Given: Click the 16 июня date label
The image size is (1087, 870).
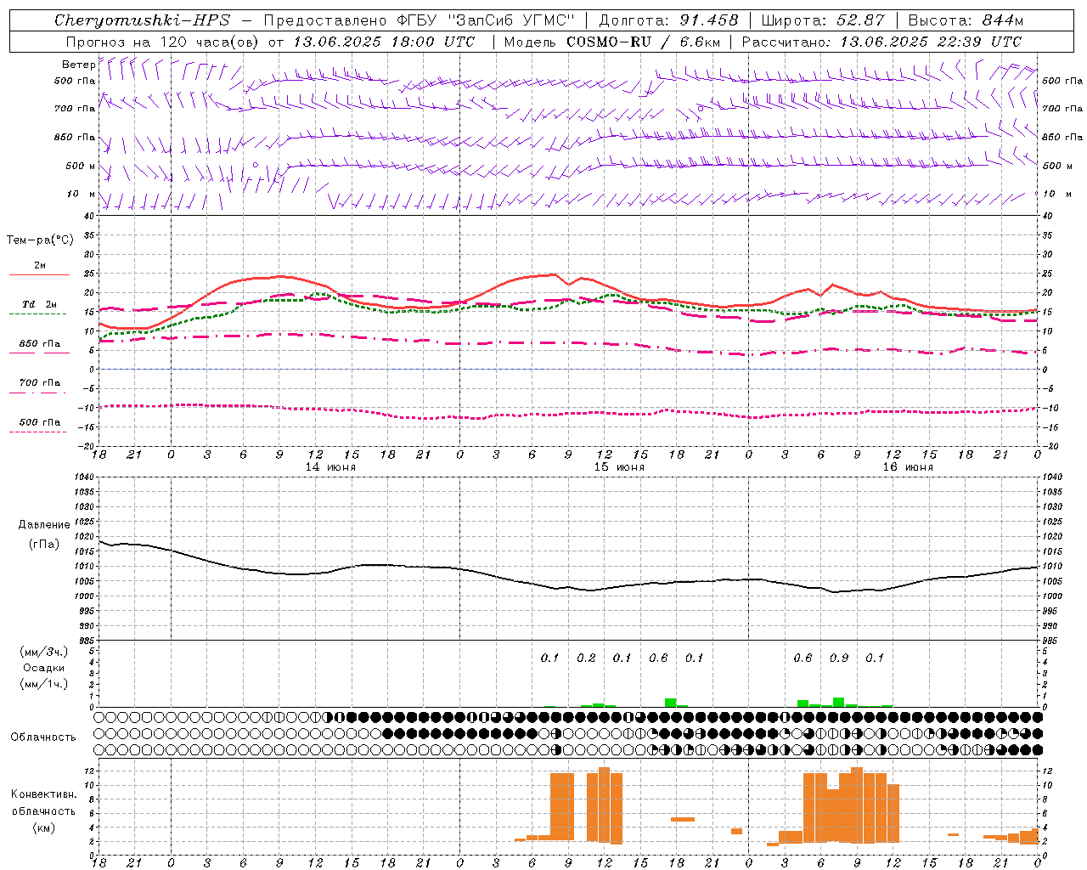Looking at the screenshot, I should [x=908, y=467].
